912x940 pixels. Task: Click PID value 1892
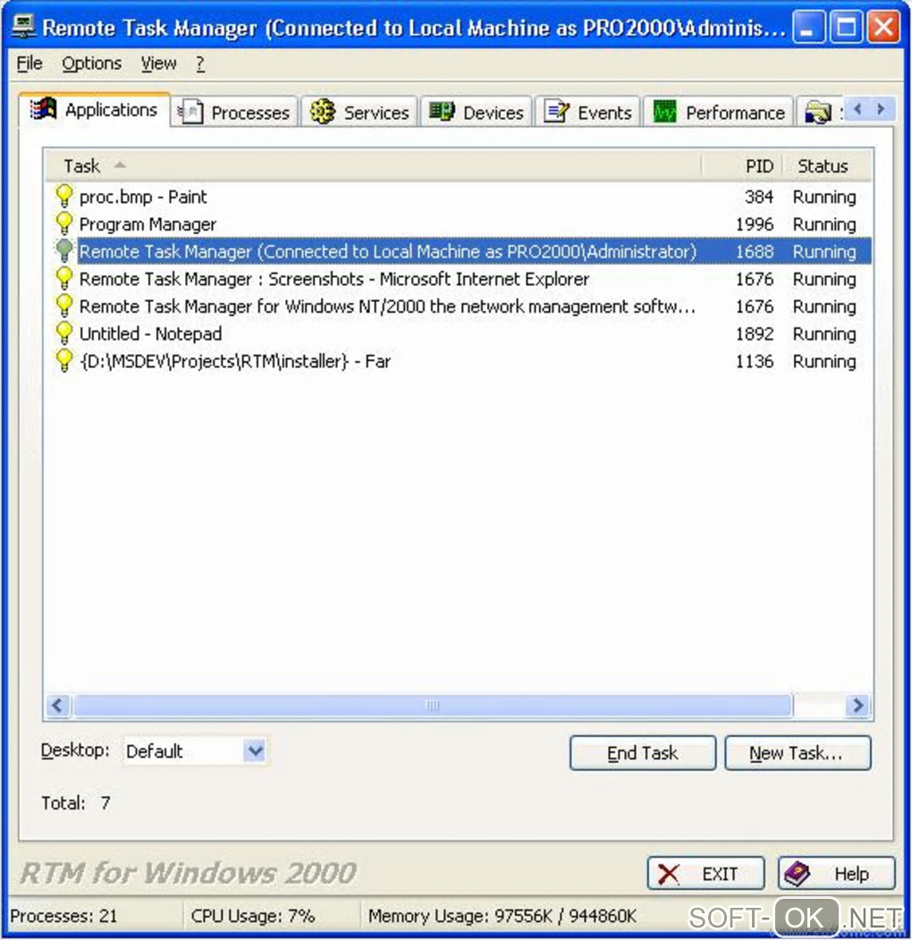click(x=755, y=334)
